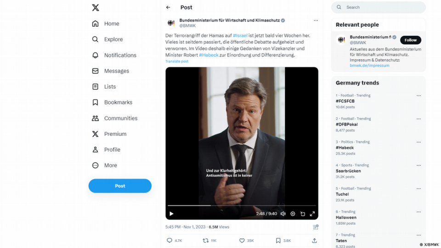Viewport: 441px width, 248px height.
Task: Open video settings gear icon
Action: click(293, 214)
